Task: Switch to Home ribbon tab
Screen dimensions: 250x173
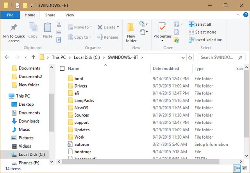Action: coord(30,15)
